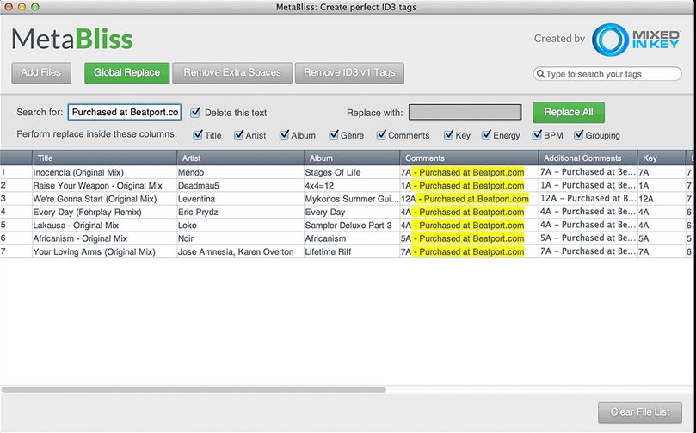Click Remove Extra Spaces button
The image size is (696, 433).
pos(232,73)
